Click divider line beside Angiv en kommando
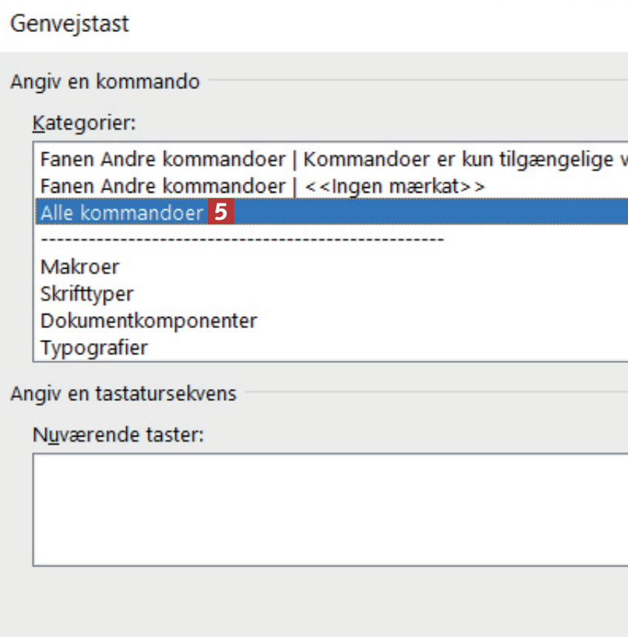Image resolution: width=628 pixels, height=637 pixels. click(x=416, y=81)
